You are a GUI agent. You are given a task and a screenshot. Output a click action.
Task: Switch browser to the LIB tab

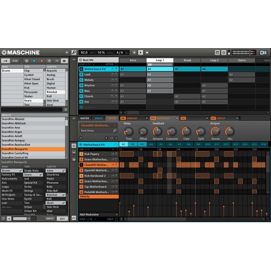(x=5, y=61)
